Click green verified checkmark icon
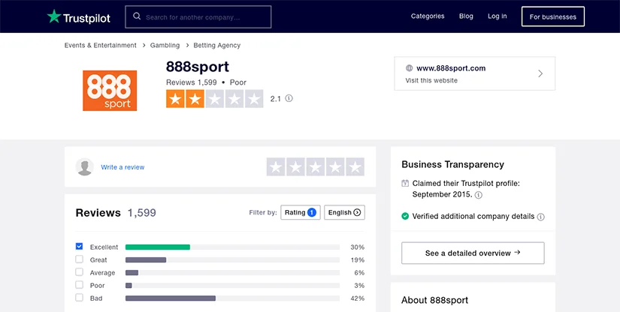620x312 pixels. (405, 216)
